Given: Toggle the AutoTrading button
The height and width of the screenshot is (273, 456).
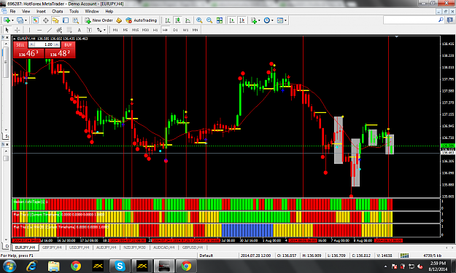Looking at the screenshot, I should [142, 20].
